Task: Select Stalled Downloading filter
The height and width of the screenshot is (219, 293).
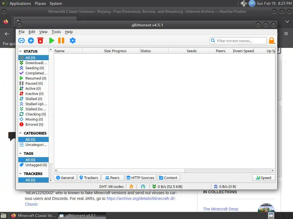Action: [x=33, y=109]
